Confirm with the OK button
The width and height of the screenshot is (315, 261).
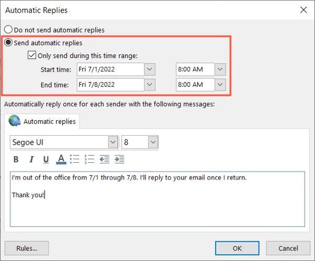click(x=237, y=248)
